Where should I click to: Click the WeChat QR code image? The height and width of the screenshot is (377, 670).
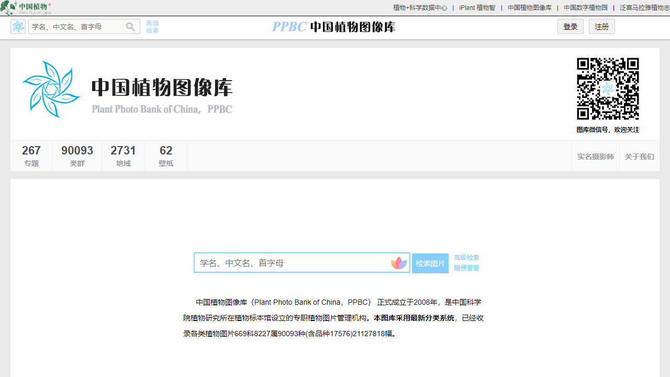click(x=608, y=88)
